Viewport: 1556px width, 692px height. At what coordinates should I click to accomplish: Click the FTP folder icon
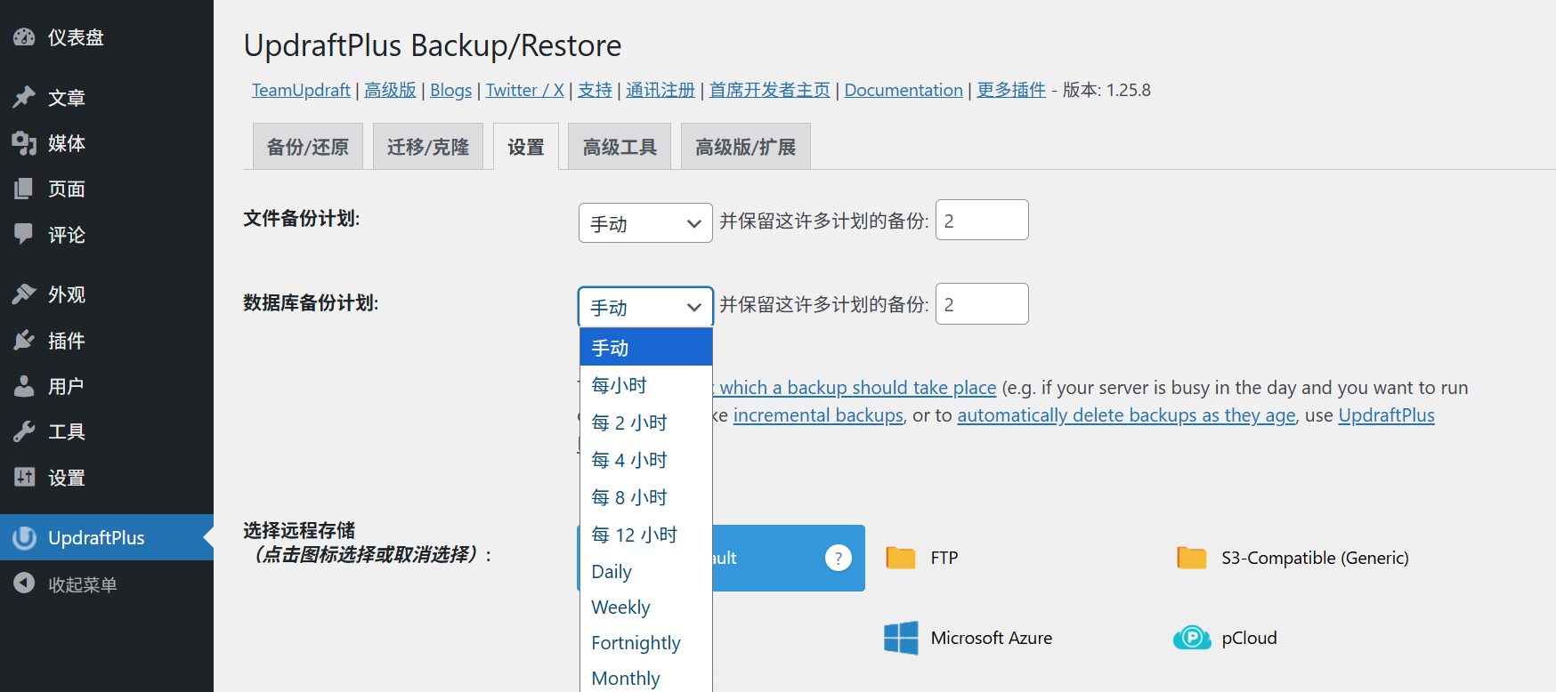[x=901, y=558]
